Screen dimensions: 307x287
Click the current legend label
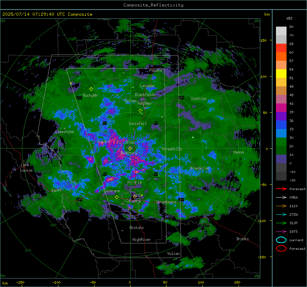tap(296, 240)
